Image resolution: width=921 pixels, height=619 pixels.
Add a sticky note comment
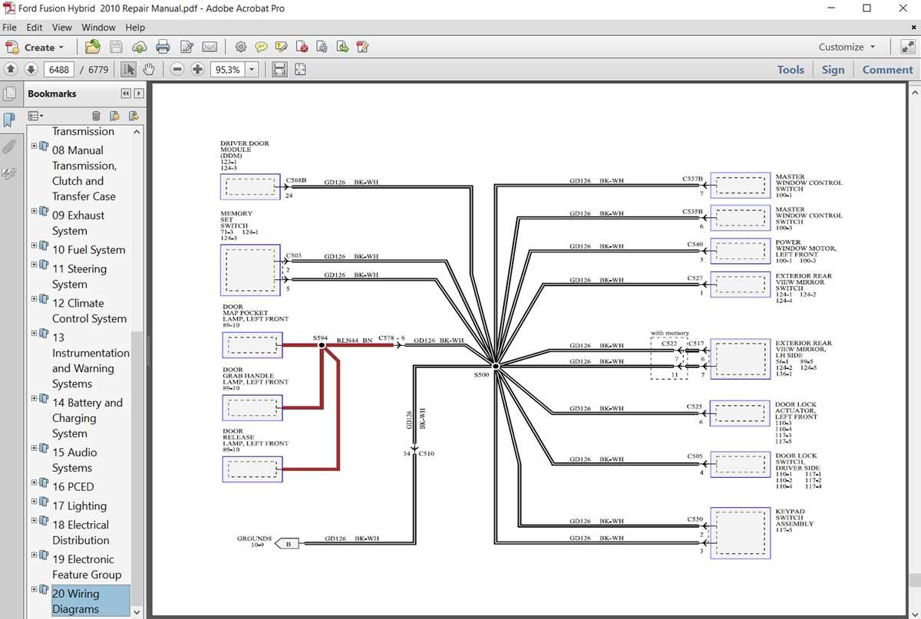tap(261, 47)
